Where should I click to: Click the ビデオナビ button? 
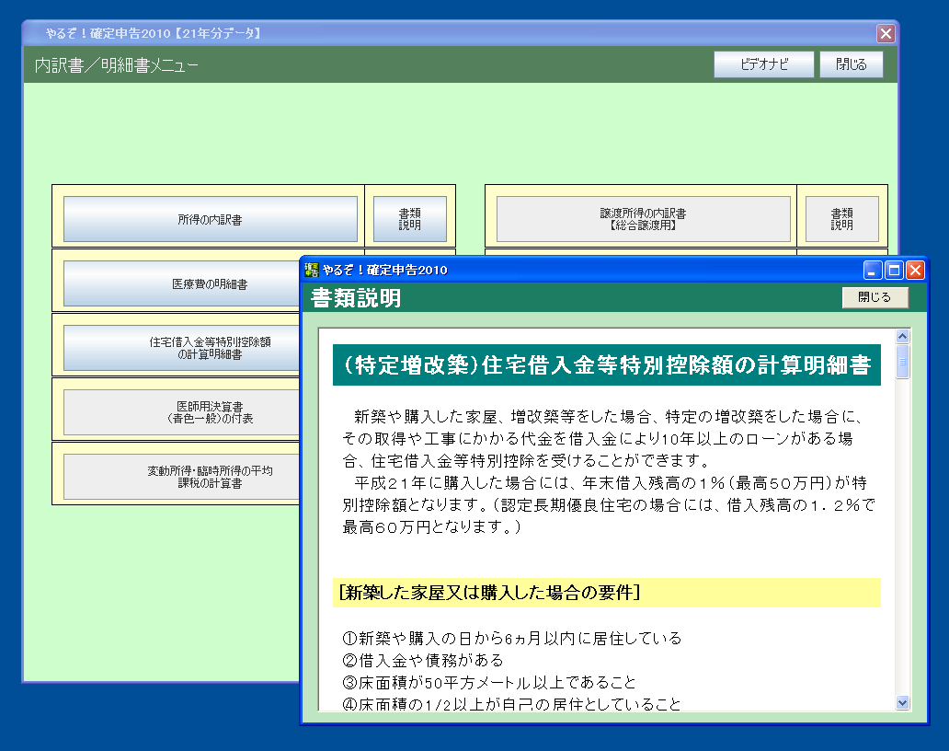click(x=764, y=64)
